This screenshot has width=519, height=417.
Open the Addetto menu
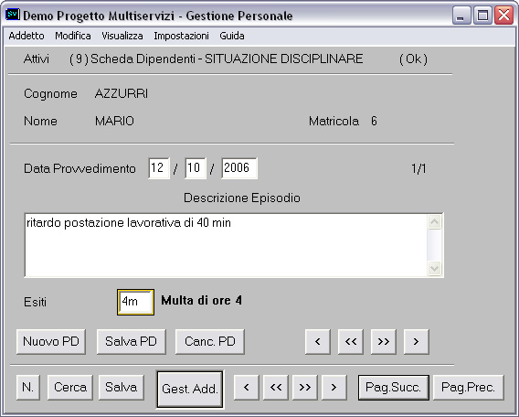point(26,36)
